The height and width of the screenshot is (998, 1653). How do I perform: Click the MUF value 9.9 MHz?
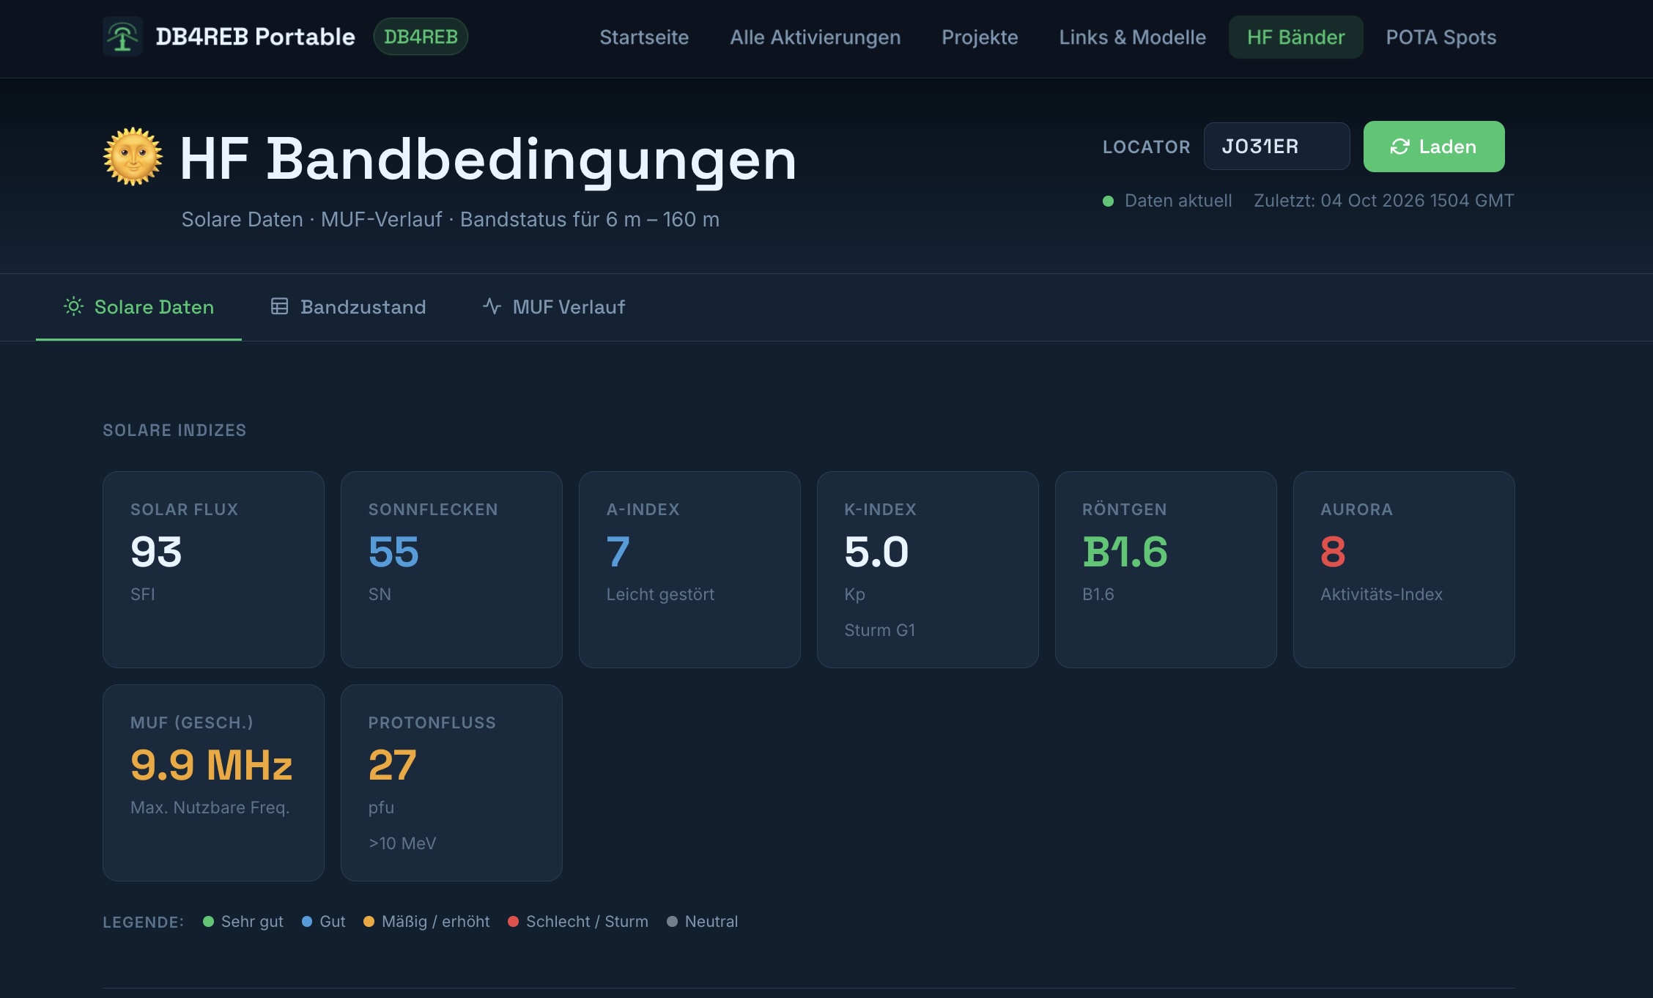211,765
